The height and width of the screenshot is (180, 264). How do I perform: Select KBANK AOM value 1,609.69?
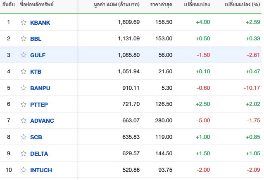[129, 22]
